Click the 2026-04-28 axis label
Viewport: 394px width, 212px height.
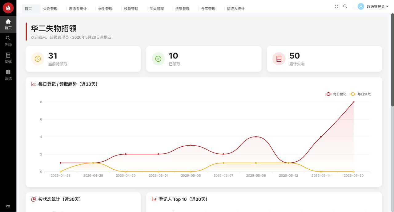tap(61, 175)
